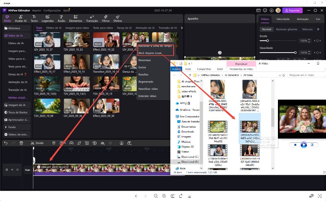Expand more video mode options chevron
Image resolution: width=326 pixels, height=201 pixels.
point(318,29)
